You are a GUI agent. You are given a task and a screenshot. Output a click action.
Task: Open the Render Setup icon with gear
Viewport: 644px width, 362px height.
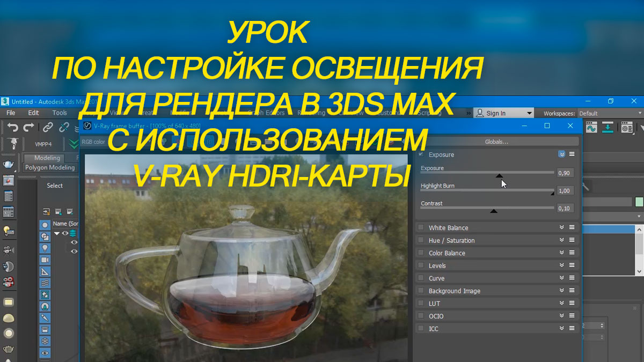626,128
